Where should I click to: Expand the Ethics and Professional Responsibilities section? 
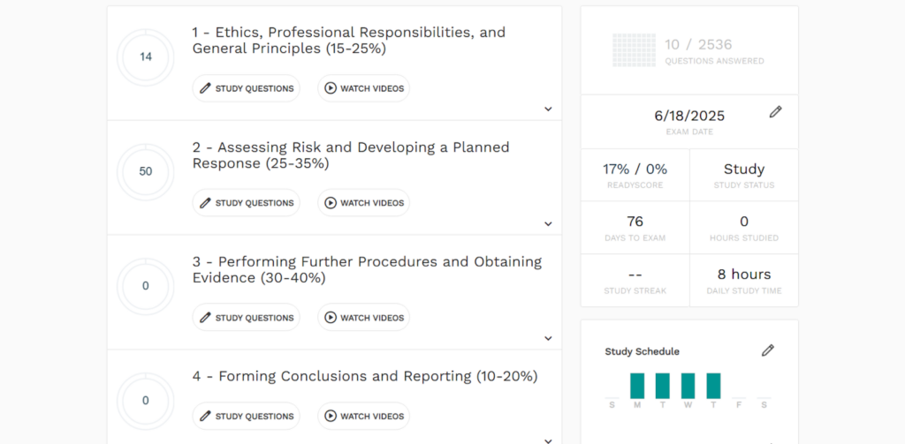(548, 109)
